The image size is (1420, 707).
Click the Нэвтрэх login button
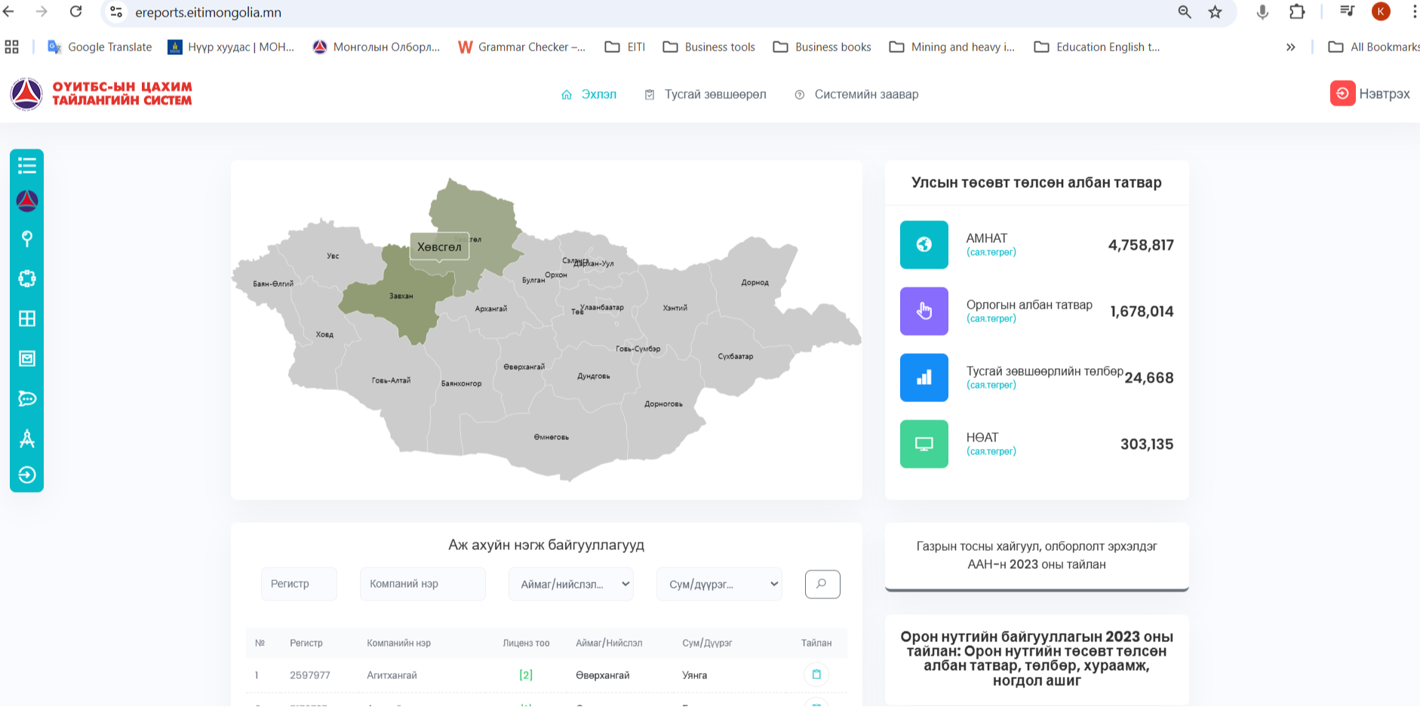(x=1371, y=94)
